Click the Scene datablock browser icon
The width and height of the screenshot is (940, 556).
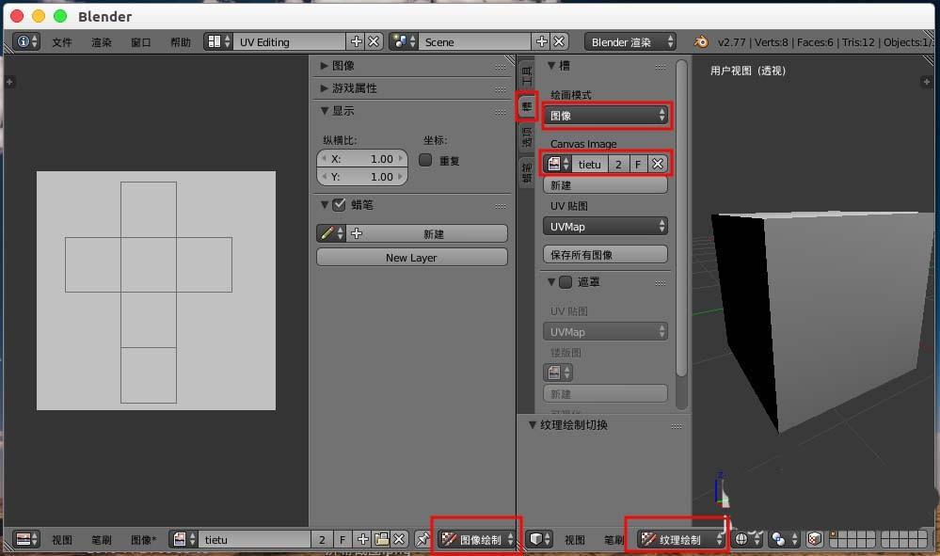click(x=399, y=40)
